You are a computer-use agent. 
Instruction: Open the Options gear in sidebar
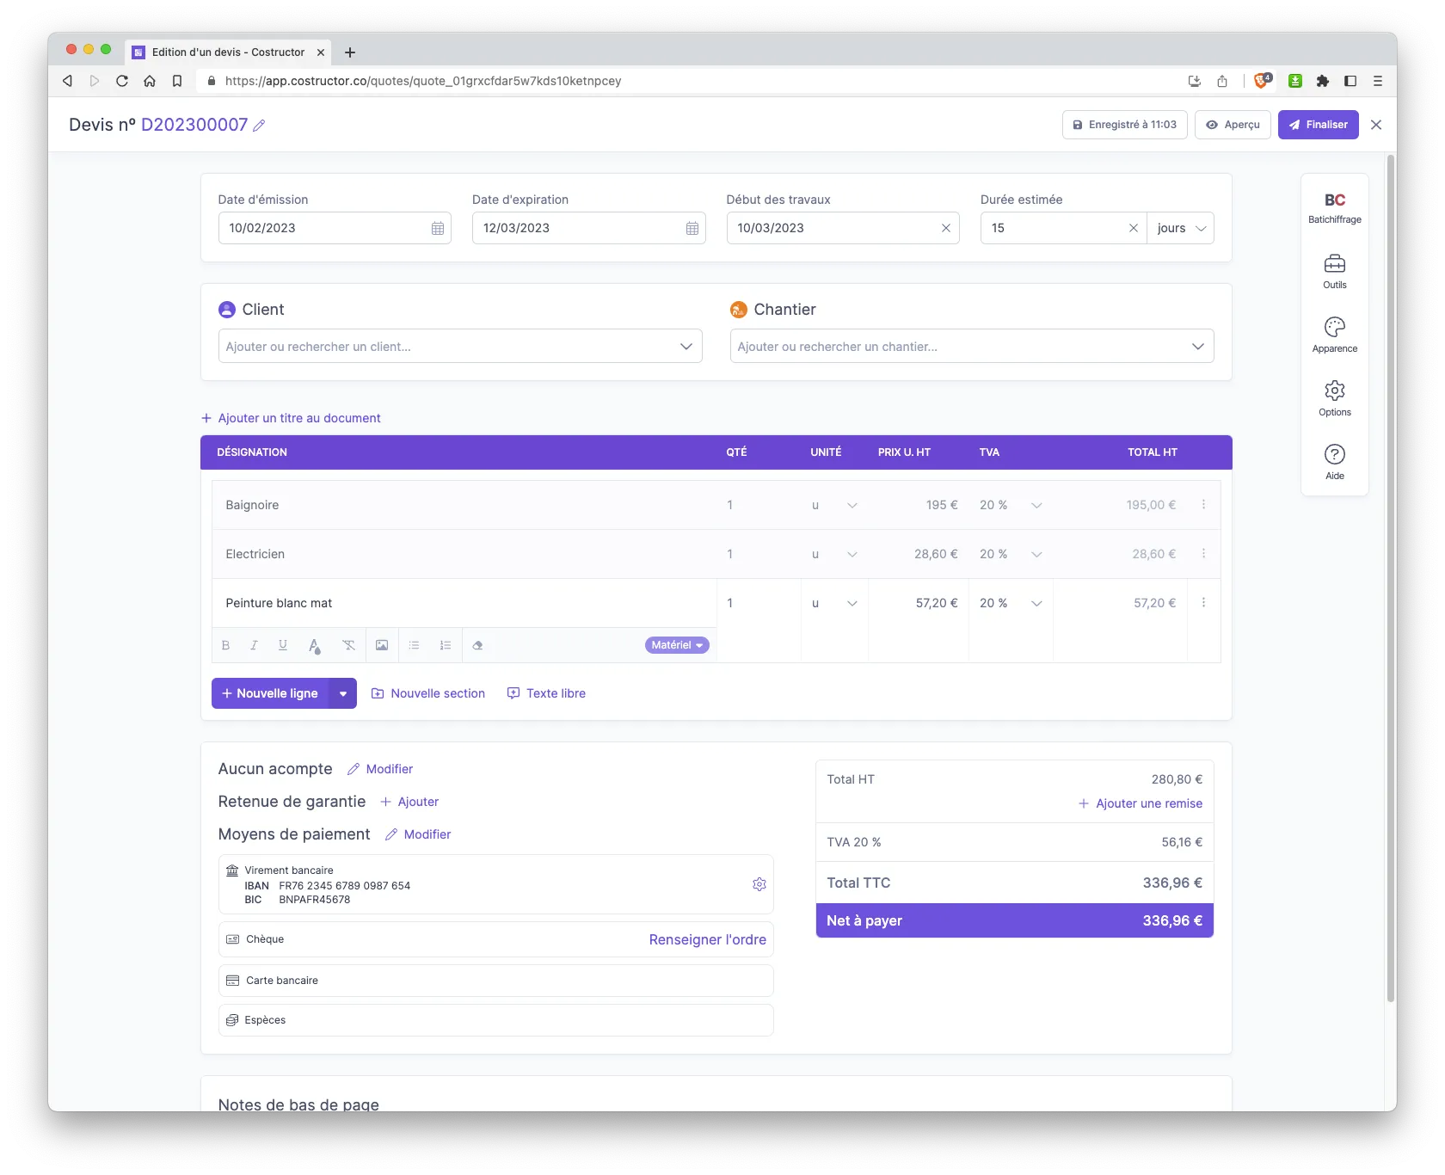pyautogui.click(x=1334, y=399)
